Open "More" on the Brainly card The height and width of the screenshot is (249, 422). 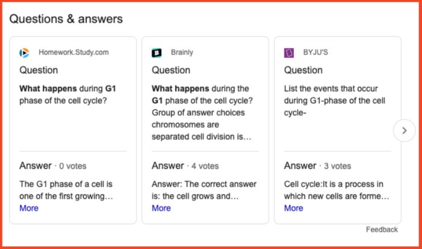(x=161, y=208)
